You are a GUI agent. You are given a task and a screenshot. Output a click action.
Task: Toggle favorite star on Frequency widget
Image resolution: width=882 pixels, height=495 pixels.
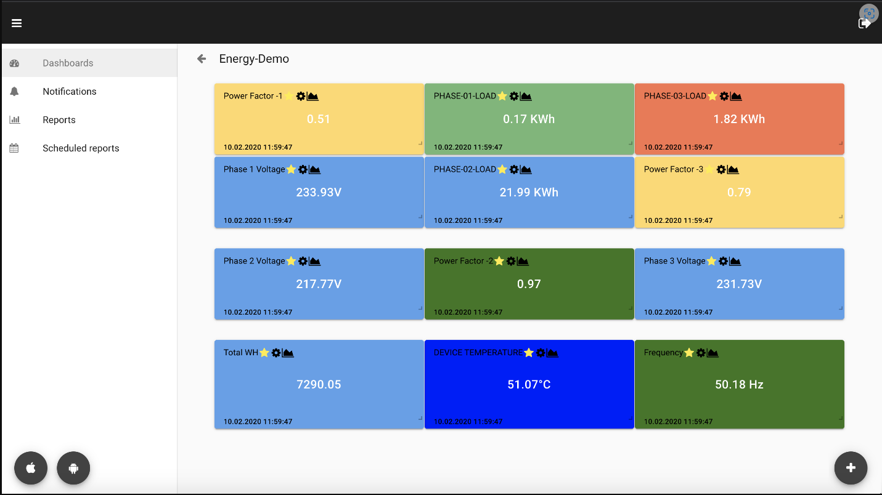[x=689, y=353]
